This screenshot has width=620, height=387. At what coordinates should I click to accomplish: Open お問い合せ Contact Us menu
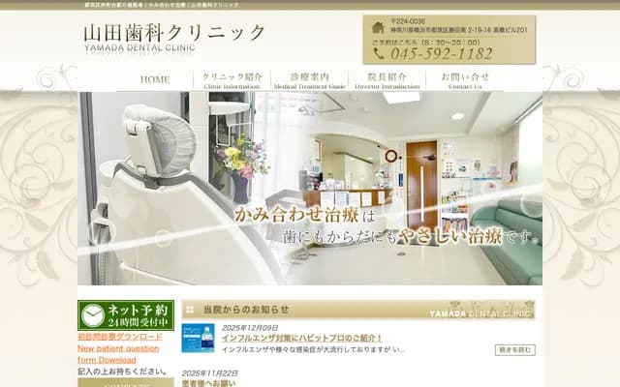465,80
